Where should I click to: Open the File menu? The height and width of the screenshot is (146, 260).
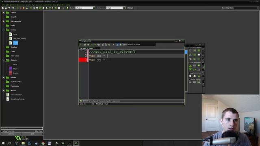(x=3, y=5)
